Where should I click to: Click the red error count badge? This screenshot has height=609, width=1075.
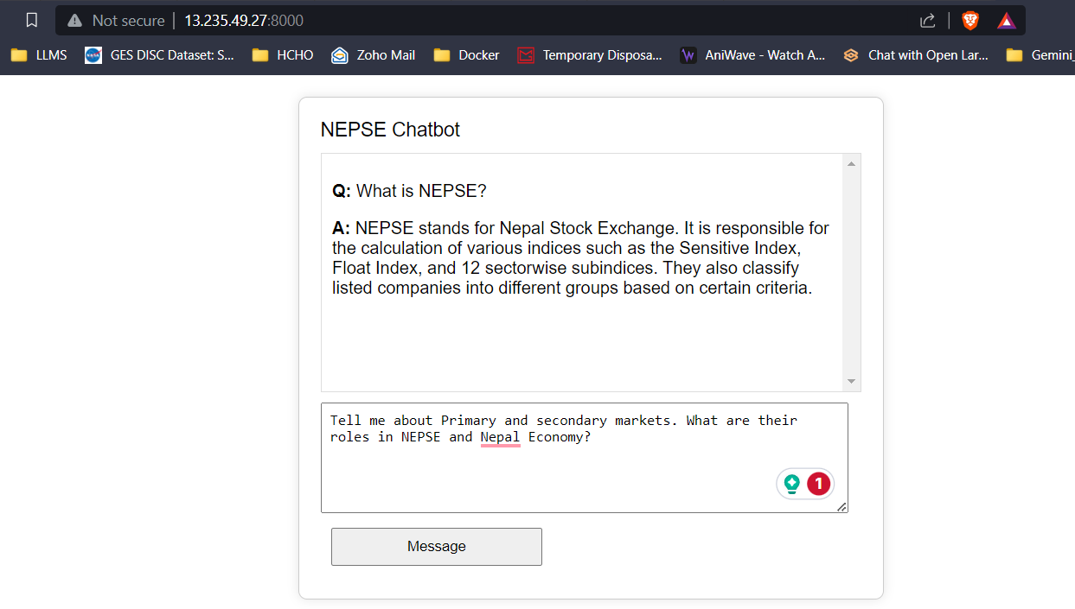(818, 484)
